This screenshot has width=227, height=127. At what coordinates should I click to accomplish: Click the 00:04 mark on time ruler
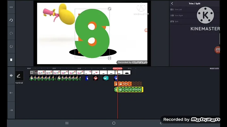click(x=54, y=69)
